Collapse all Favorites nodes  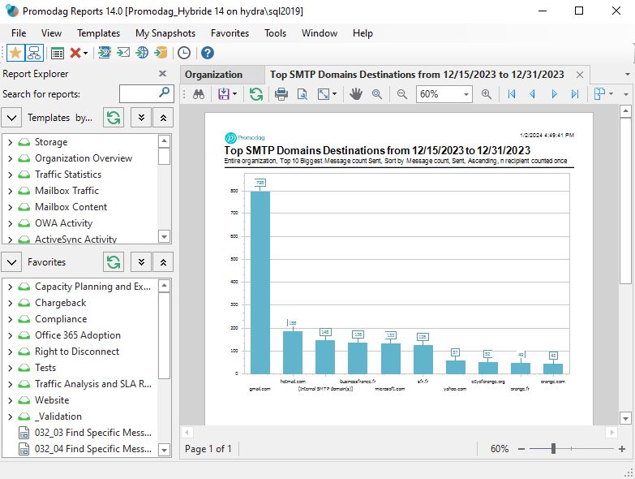163,262
